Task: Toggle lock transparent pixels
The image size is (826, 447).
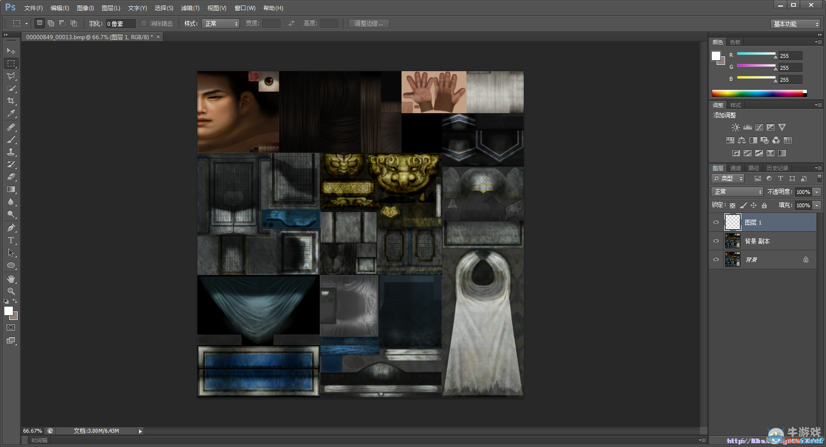Action: pyautogui.click(x=732, y=205)
